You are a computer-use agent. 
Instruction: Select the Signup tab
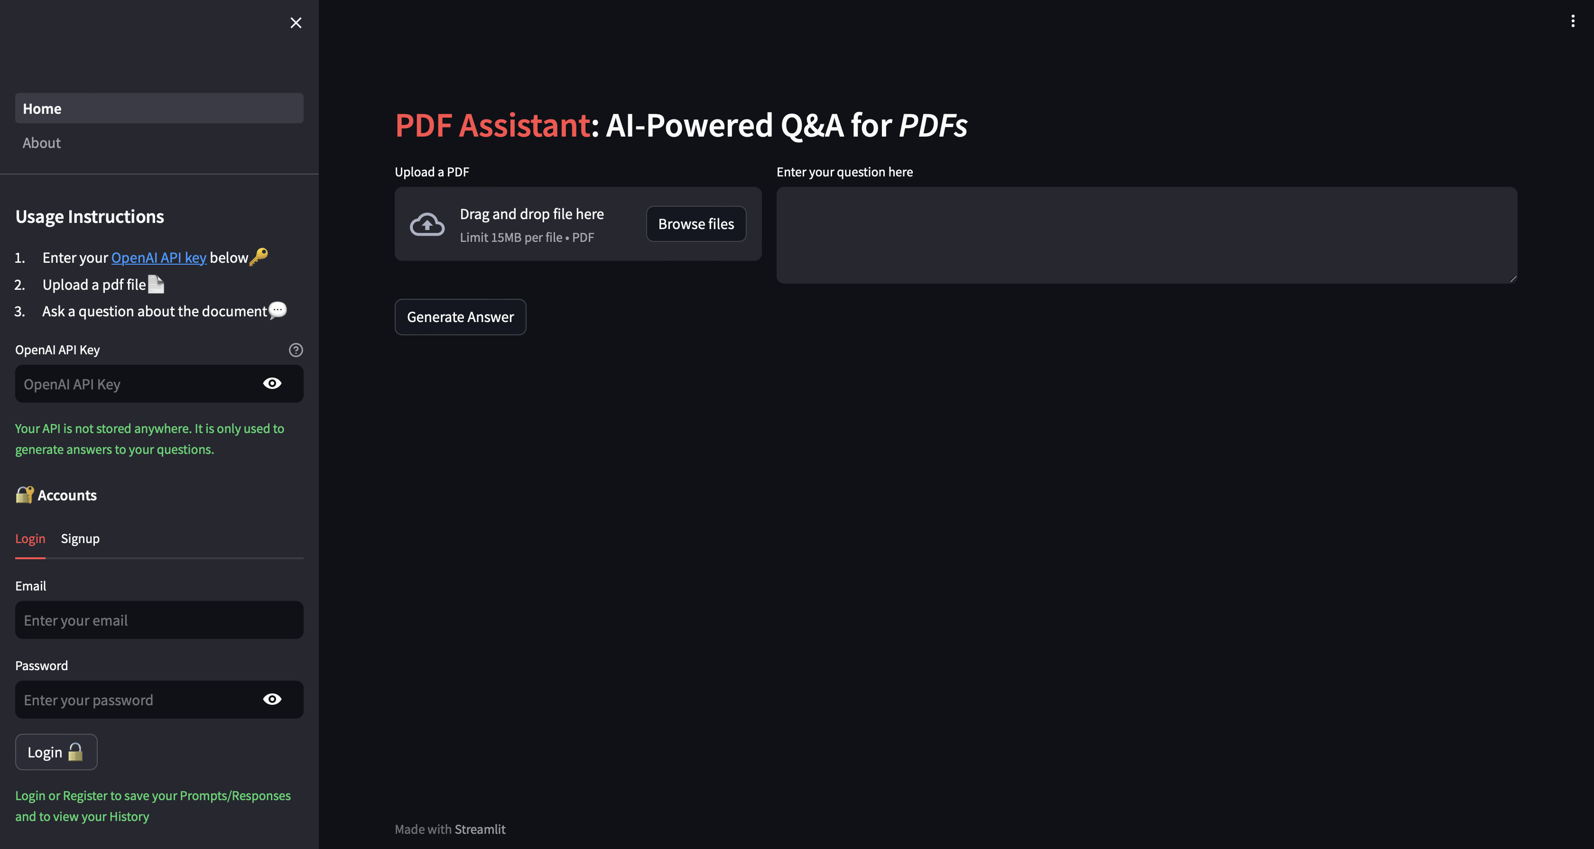click(x=80, y=538)
